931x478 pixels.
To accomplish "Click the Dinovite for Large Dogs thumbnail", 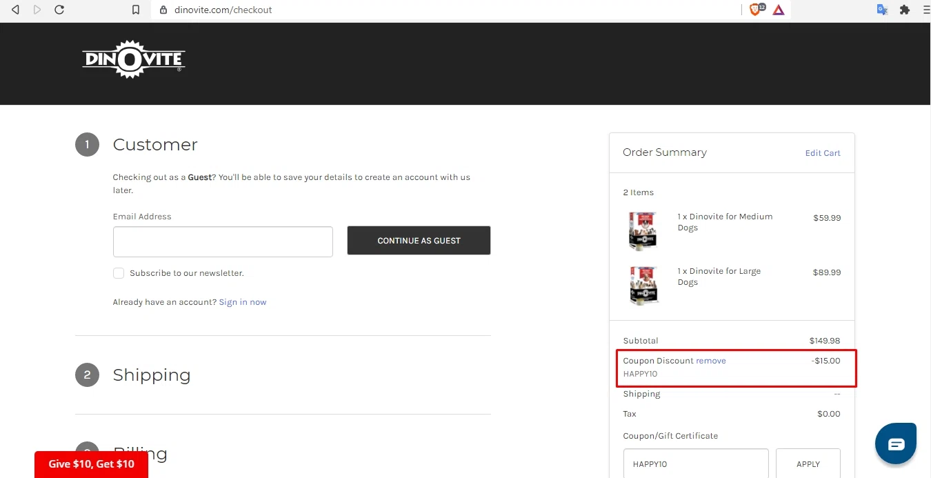I will 643,286.
